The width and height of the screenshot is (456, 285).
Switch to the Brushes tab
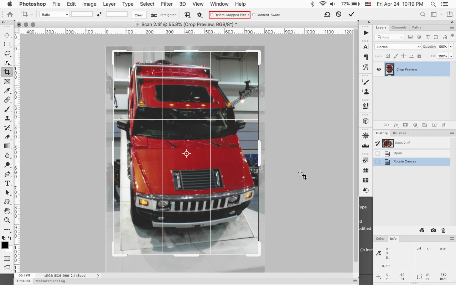point(399,133)
